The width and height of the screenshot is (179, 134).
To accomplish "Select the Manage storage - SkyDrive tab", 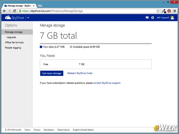I will pos(19,6).
